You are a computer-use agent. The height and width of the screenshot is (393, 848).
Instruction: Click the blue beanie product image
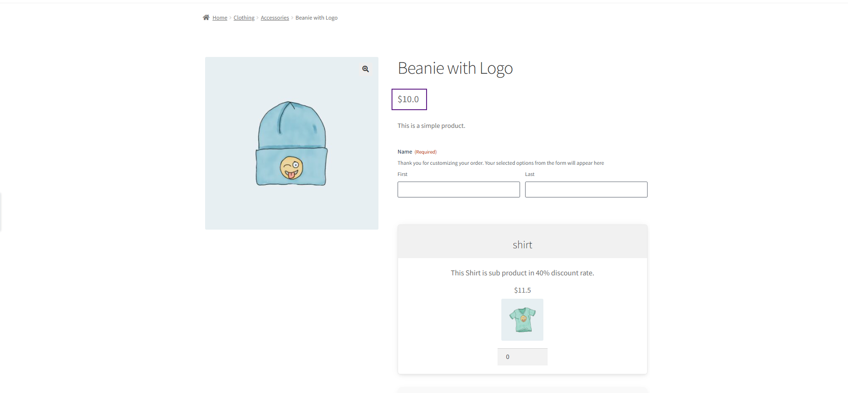[x=291, y=143]
